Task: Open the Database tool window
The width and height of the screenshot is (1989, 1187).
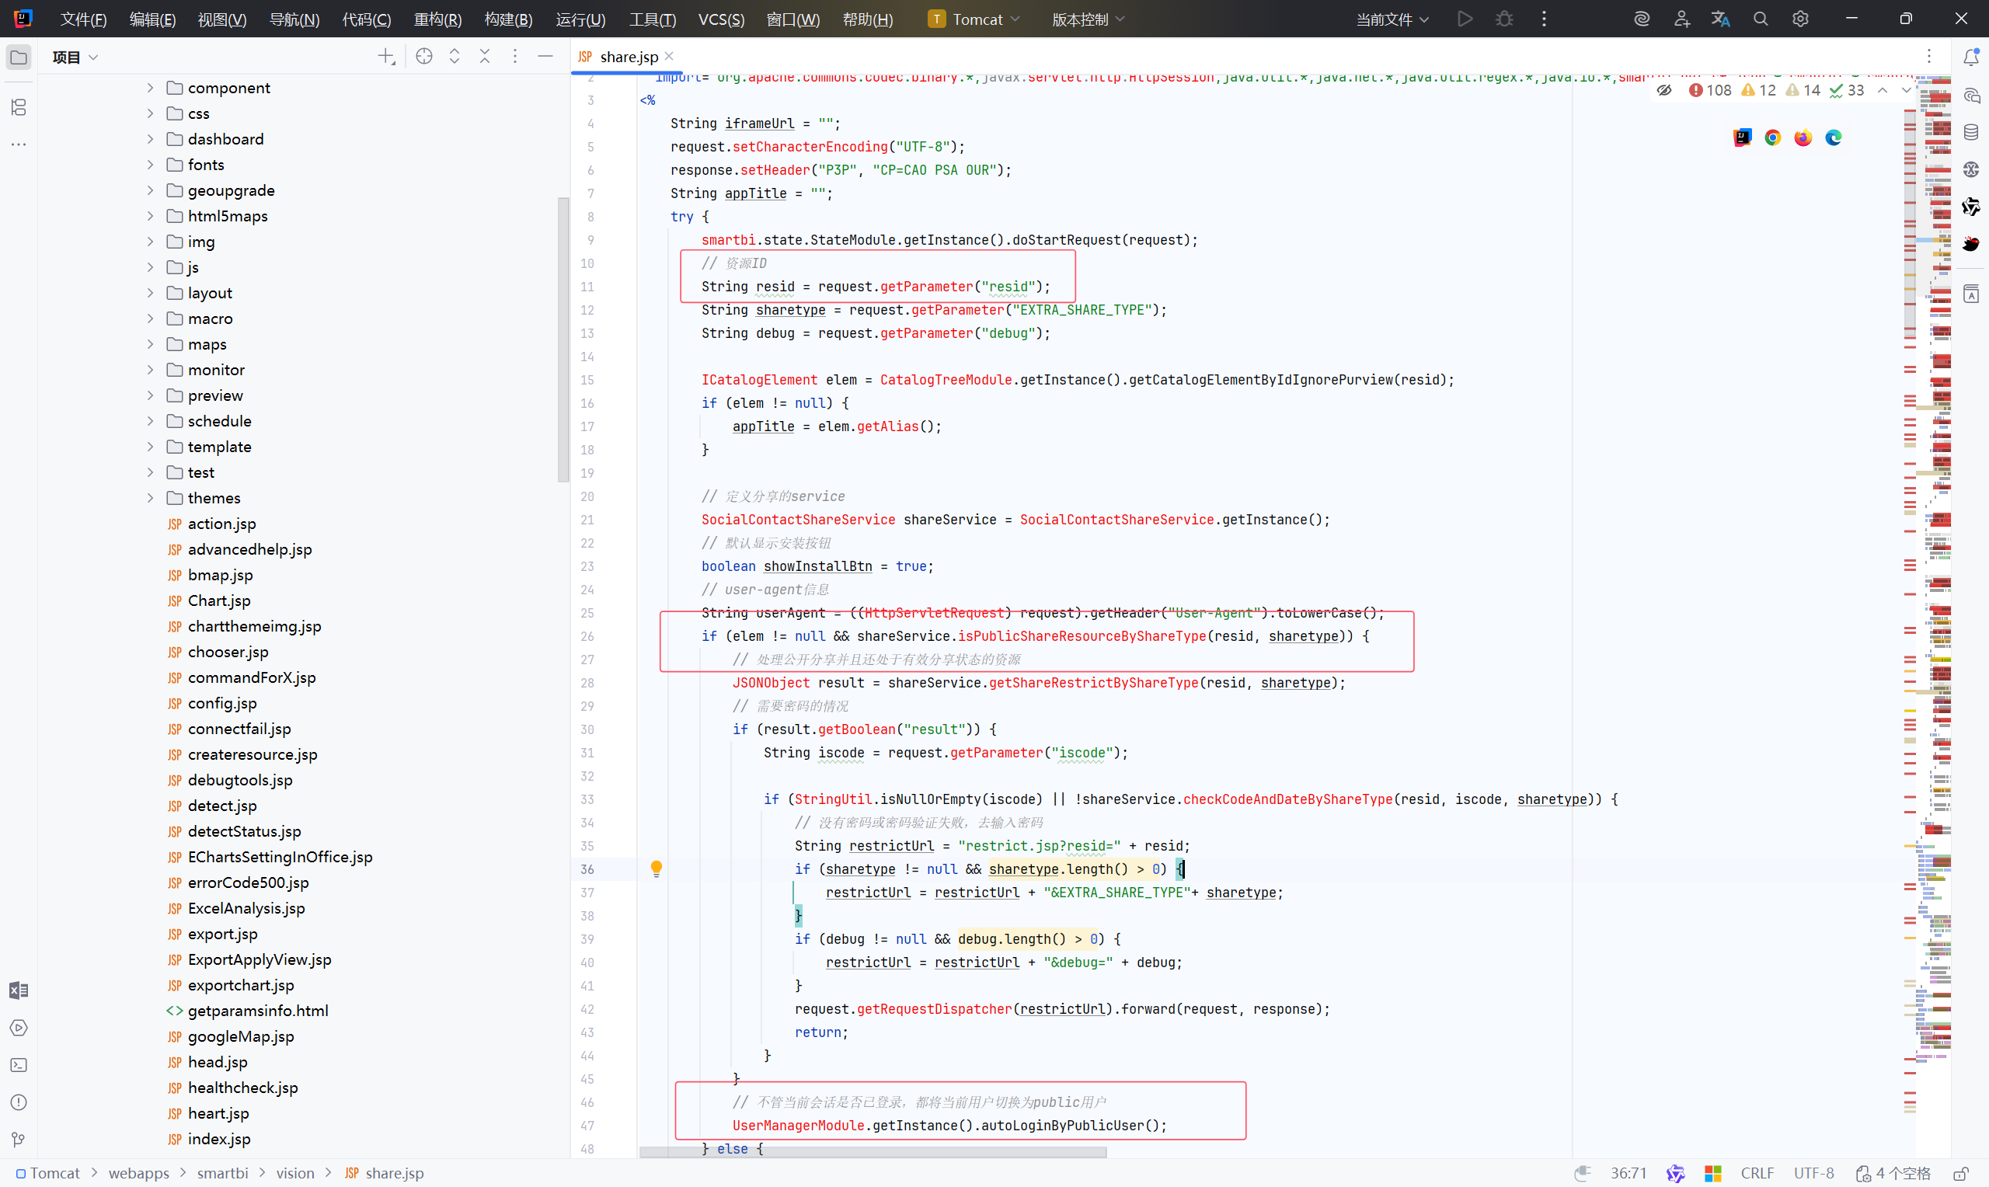Action: coord(1970,133)
